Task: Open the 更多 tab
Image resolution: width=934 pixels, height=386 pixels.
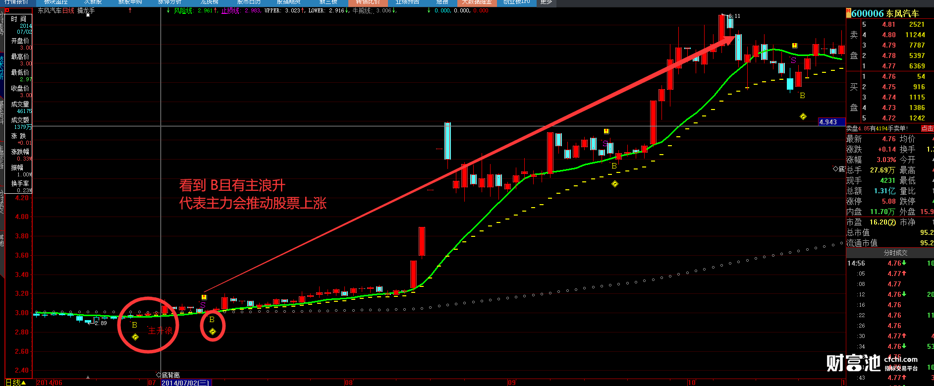Action: (546, 2)
